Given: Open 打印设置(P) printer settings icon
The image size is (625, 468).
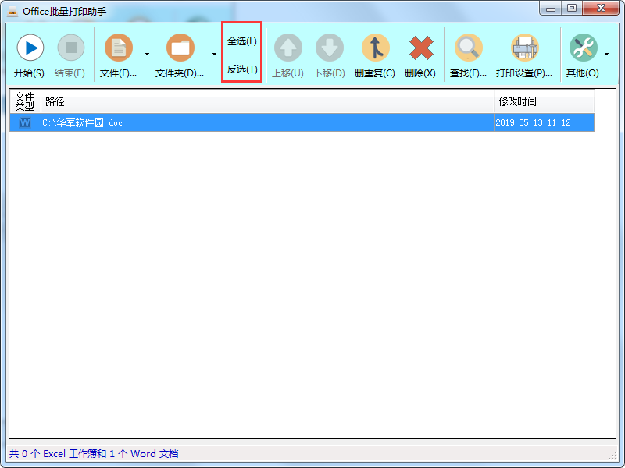Looking at the screenshot, I should coord(524,48).
